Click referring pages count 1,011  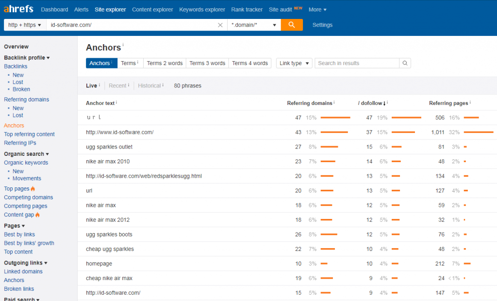[x=438, y=132]
